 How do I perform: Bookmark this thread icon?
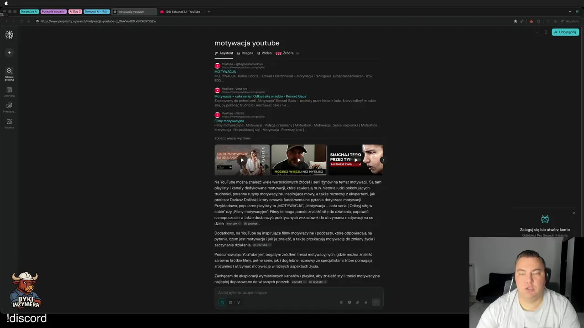tap(546, 32)
